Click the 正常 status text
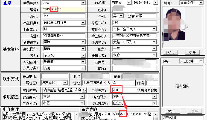The width and height of the screenshot is (207, 120). [8, 3]
